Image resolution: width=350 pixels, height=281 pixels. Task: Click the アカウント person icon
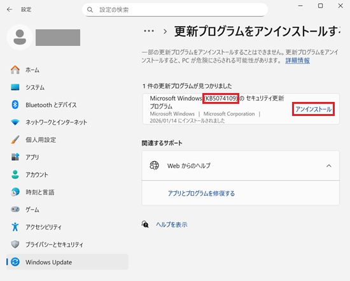(x=15, y=175)
